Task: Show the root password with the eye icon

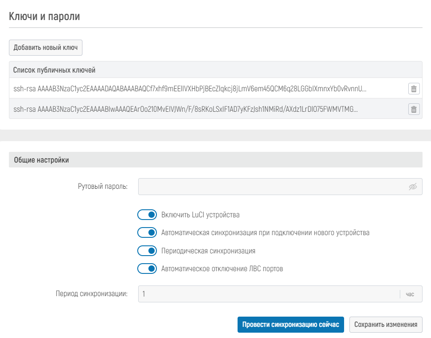Action: click(413, 187)
